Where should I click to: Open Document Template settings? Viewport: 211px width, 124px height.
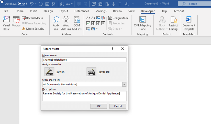[x=189, y=23]
